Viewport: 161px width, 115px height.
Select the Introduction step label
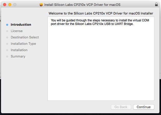pyautogui.click(x=21, y=25)
